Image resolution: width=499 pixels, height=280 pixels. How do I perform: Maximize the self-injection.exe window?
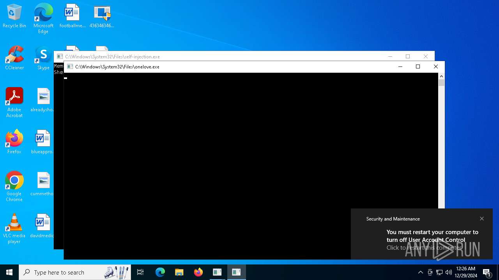(x=408, y=56)
